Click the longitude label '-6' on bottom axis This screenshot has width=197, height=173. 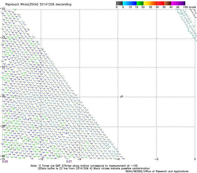tap(118, 159)
